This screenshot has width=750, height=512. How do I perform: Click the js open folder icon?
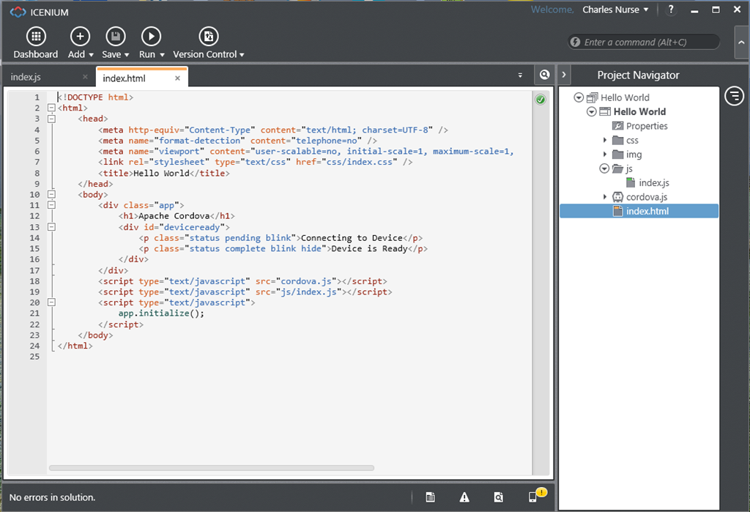617,168
